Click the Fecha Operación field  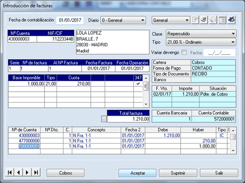tap(132, 68)
